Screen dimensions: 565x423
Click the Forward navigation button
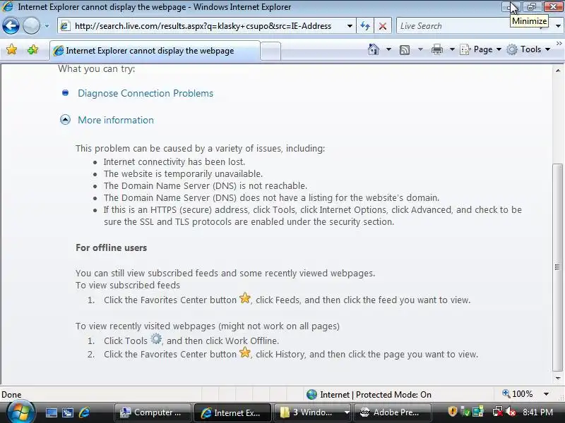(x=31, y=26)
